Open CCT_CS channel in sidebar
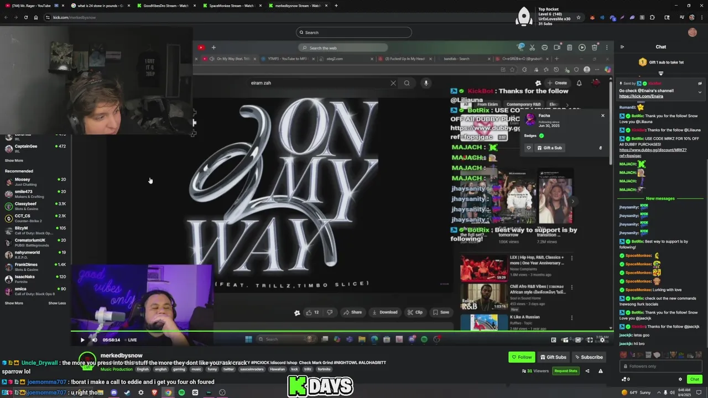The height and width of the screenshot is (398, 708). (x=35, y=218)
